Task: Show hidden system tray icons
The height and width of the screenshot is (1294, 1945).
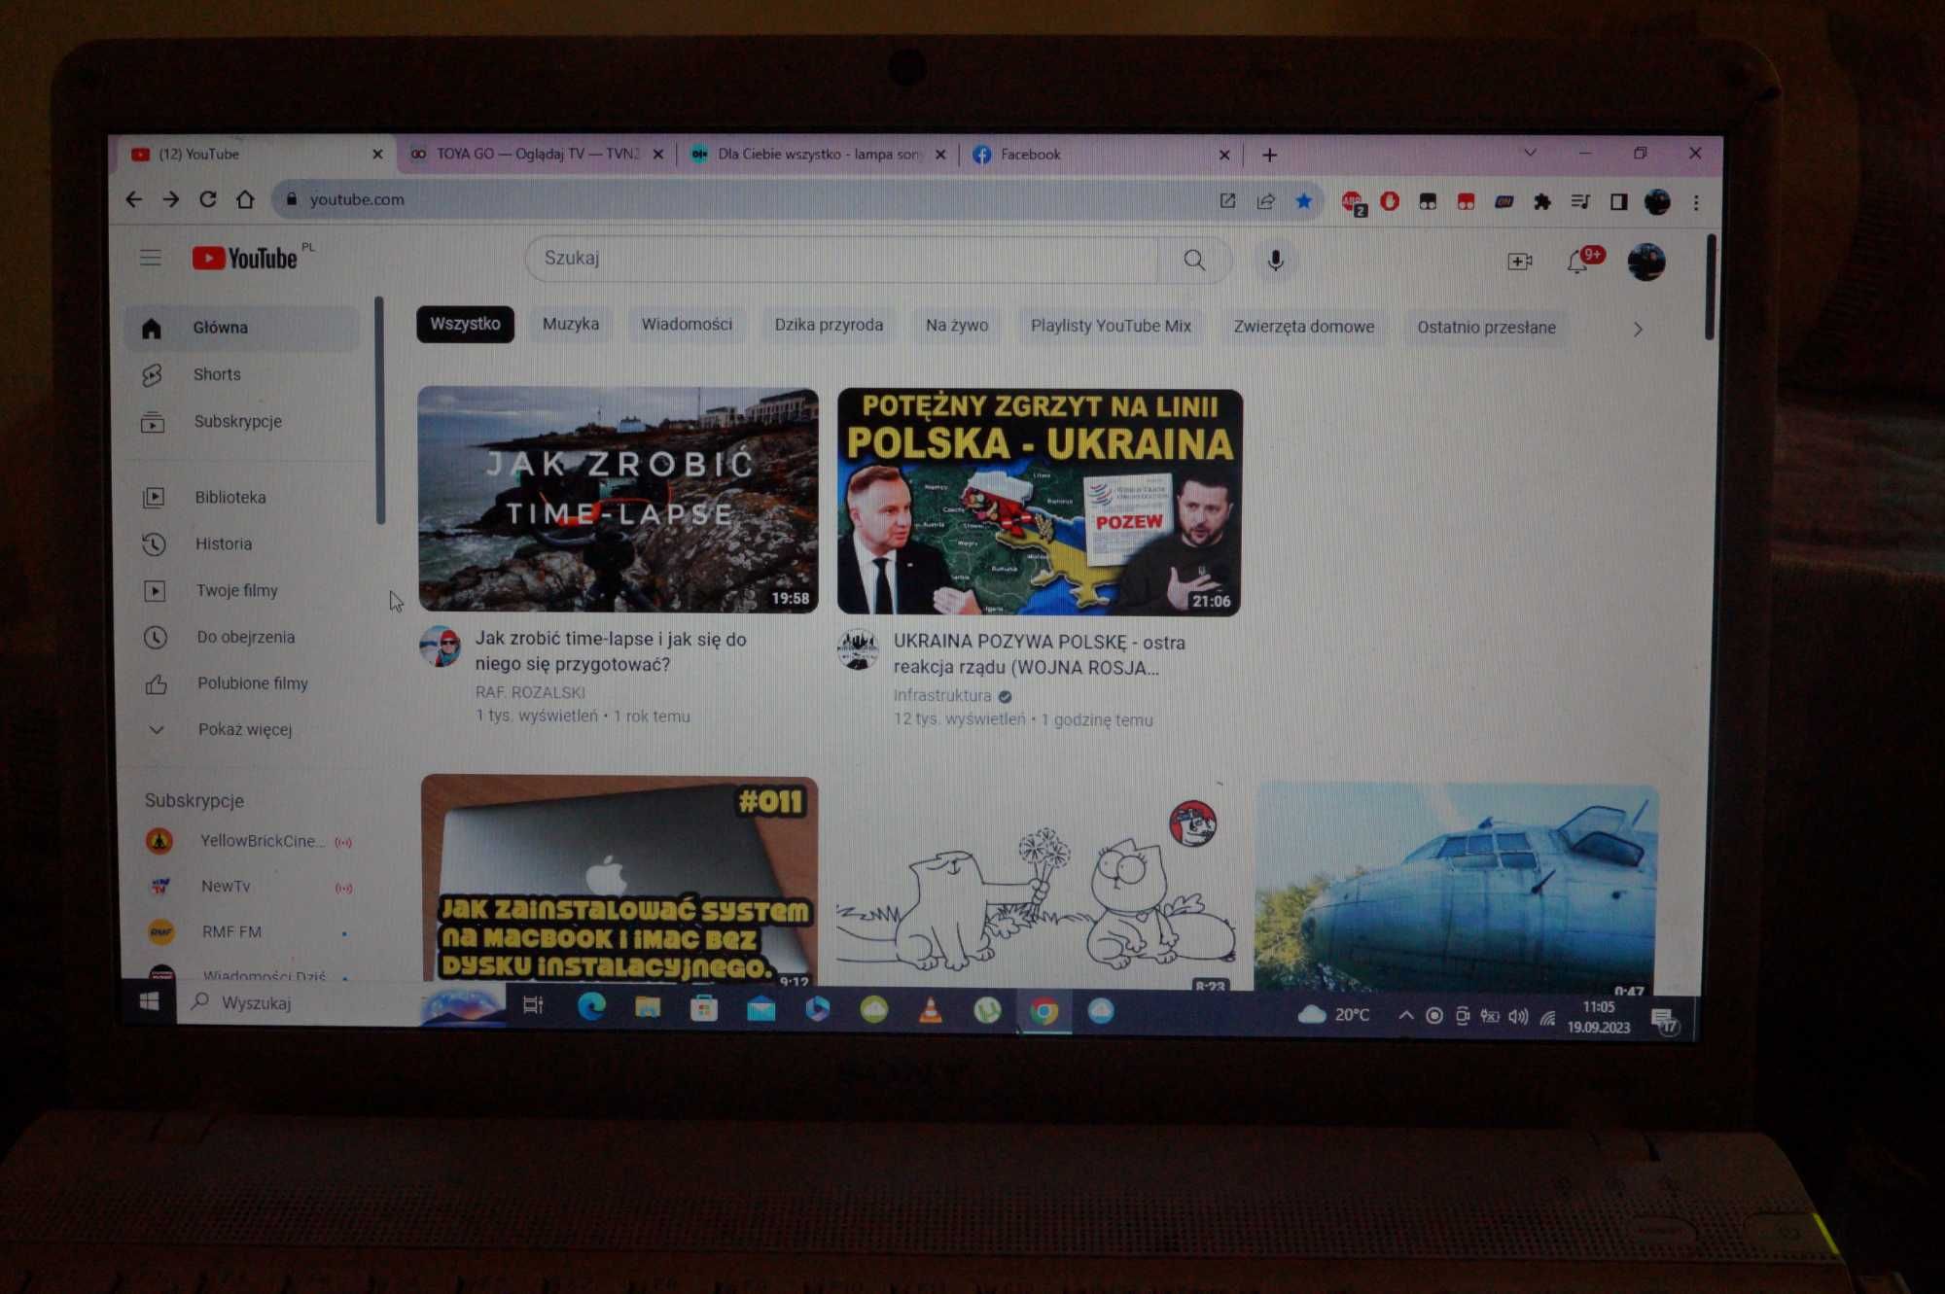Action: (1405, 1015)
